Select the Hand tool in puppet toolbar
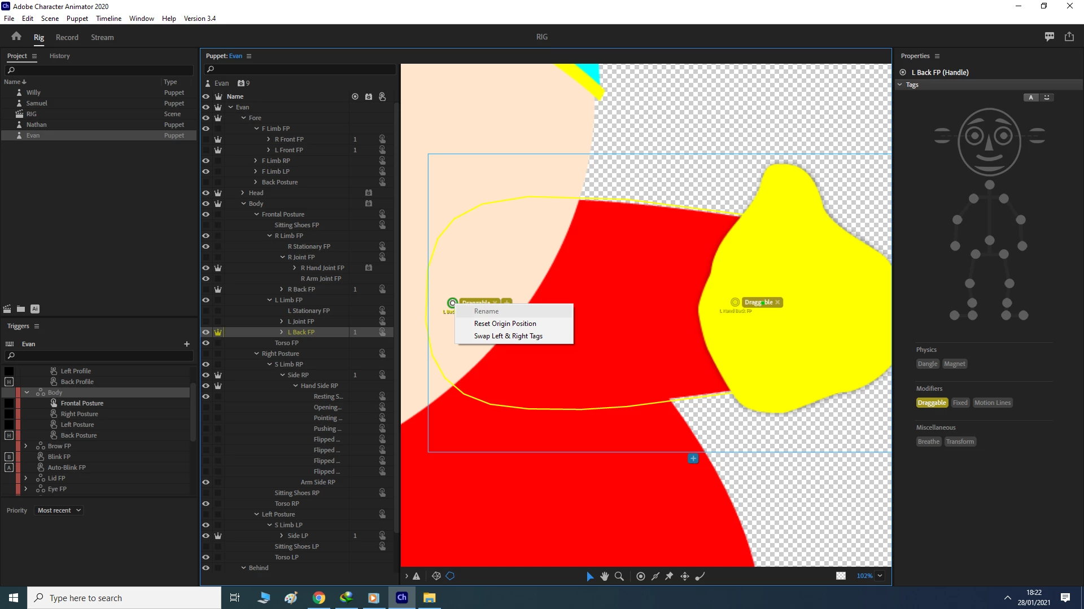This screenshot has width=1084, height=609. click(x=604, y=576)
